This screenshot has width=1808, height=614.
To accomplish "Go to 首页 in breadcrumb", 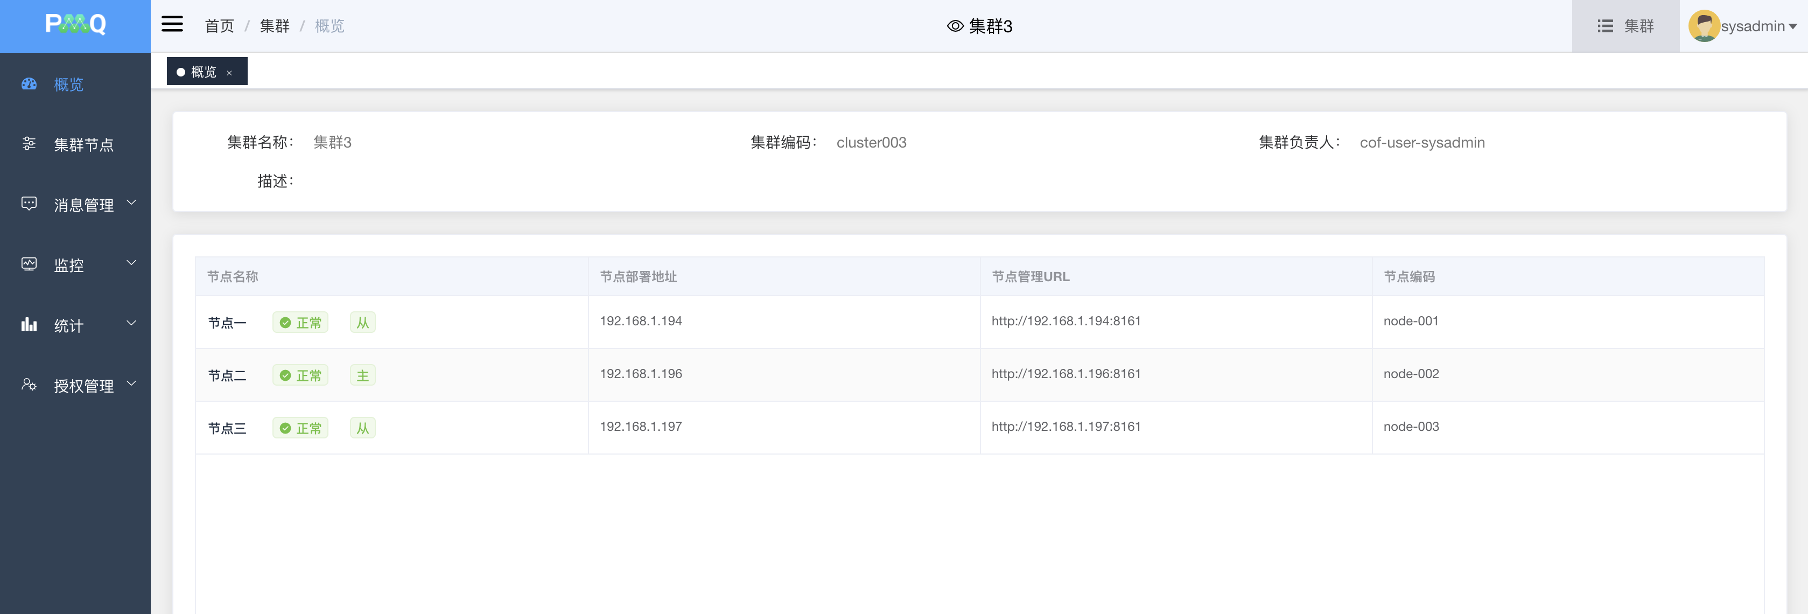I will click(x=219, y=26).
